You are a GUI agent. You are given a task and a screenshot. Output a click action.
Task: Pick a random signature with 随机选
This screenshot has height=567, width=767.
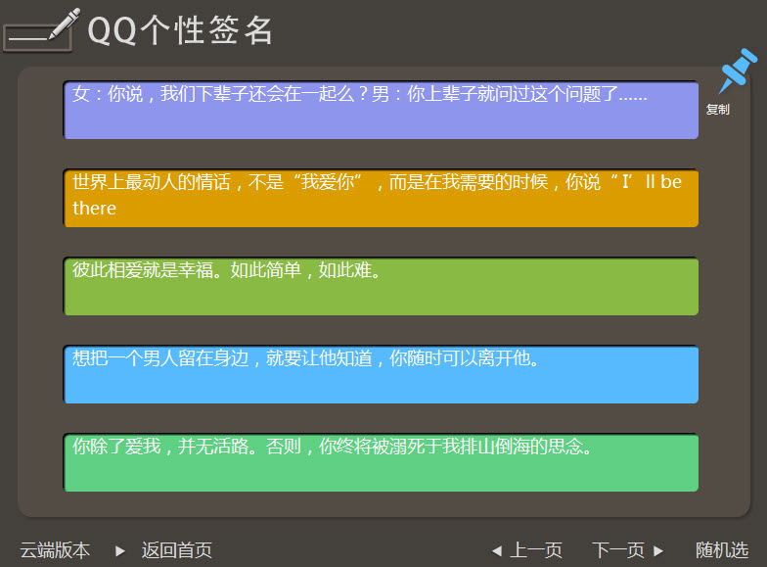tap(722, 550)
